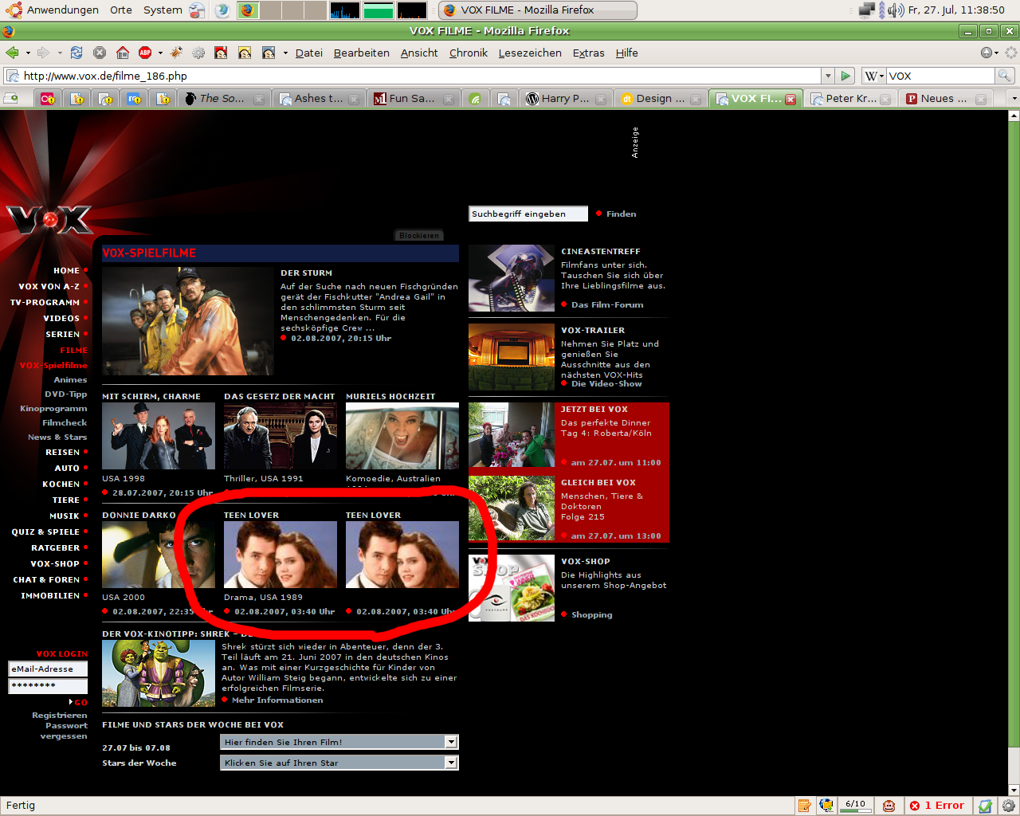The width and height of the screenshot is (1020, 816).
Task: Open the Bearbeiten menu
Action: [x=361, y=53]
